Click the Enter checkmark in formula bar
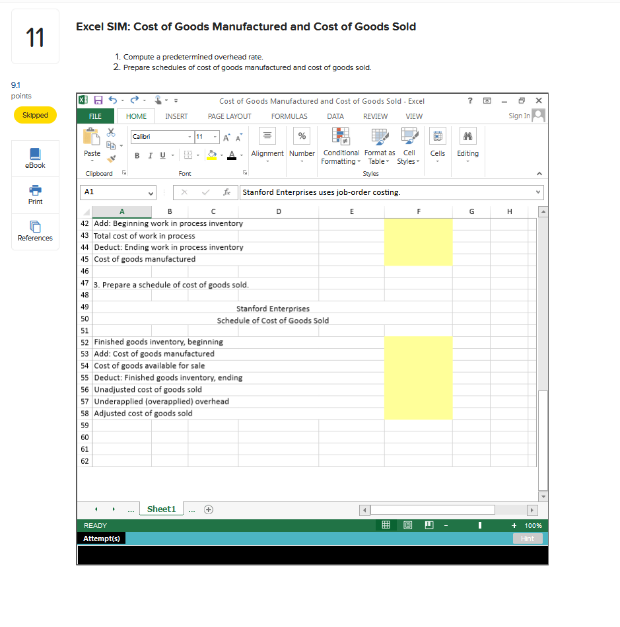Viewport: 620px width, 627px height. (205, 192)
